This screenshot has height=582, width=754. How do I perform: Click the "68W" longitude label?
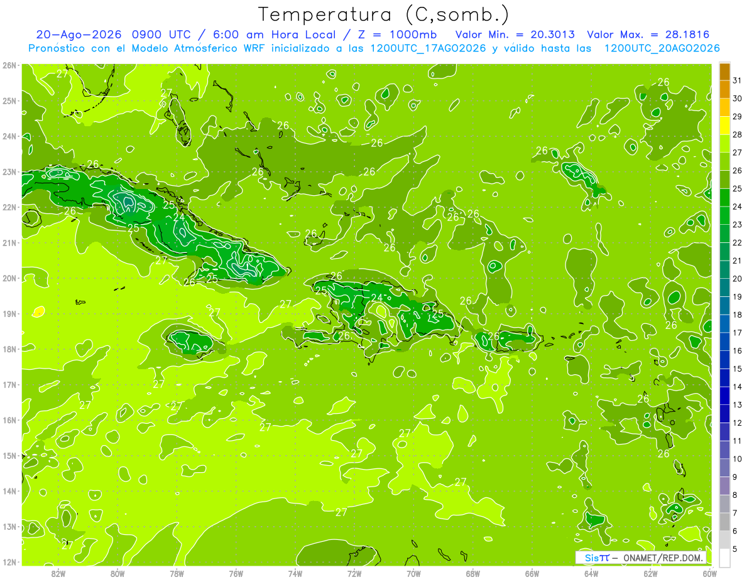point(473,573)
